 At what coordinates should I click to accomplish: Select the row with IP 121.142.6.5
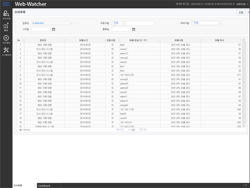129,122
